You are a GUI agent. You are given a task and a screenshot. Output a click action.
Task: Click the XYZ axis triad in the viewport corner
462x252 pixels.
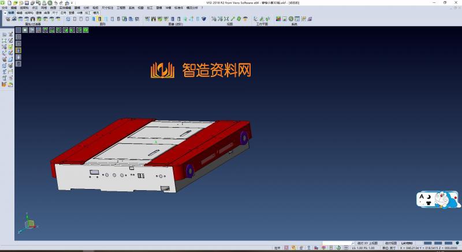[28, 224]
